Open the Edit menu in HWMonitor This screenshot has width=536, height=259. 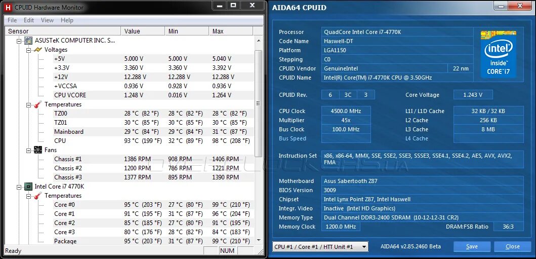[29, 20]
